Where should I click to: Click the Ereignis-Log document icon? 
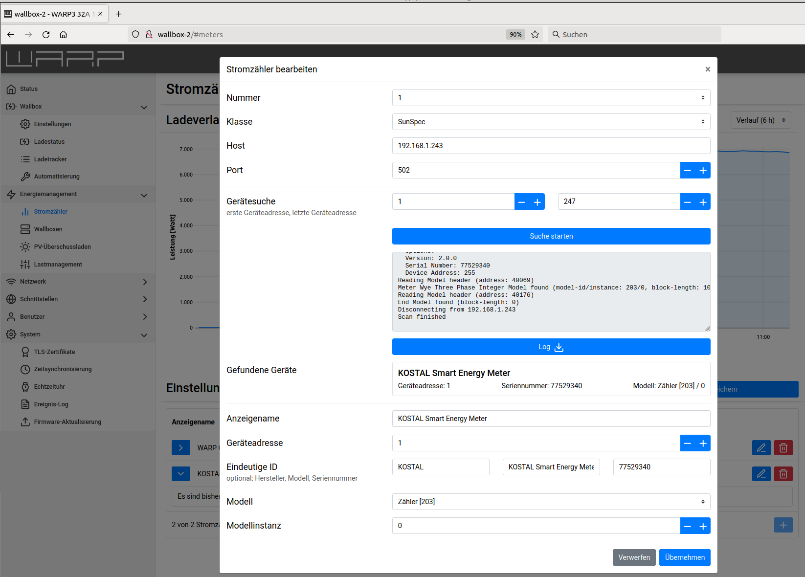(25, 404)
